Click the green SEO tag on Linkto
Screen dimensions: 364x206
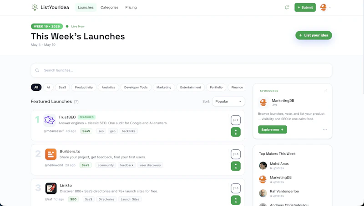click(73, 199)
